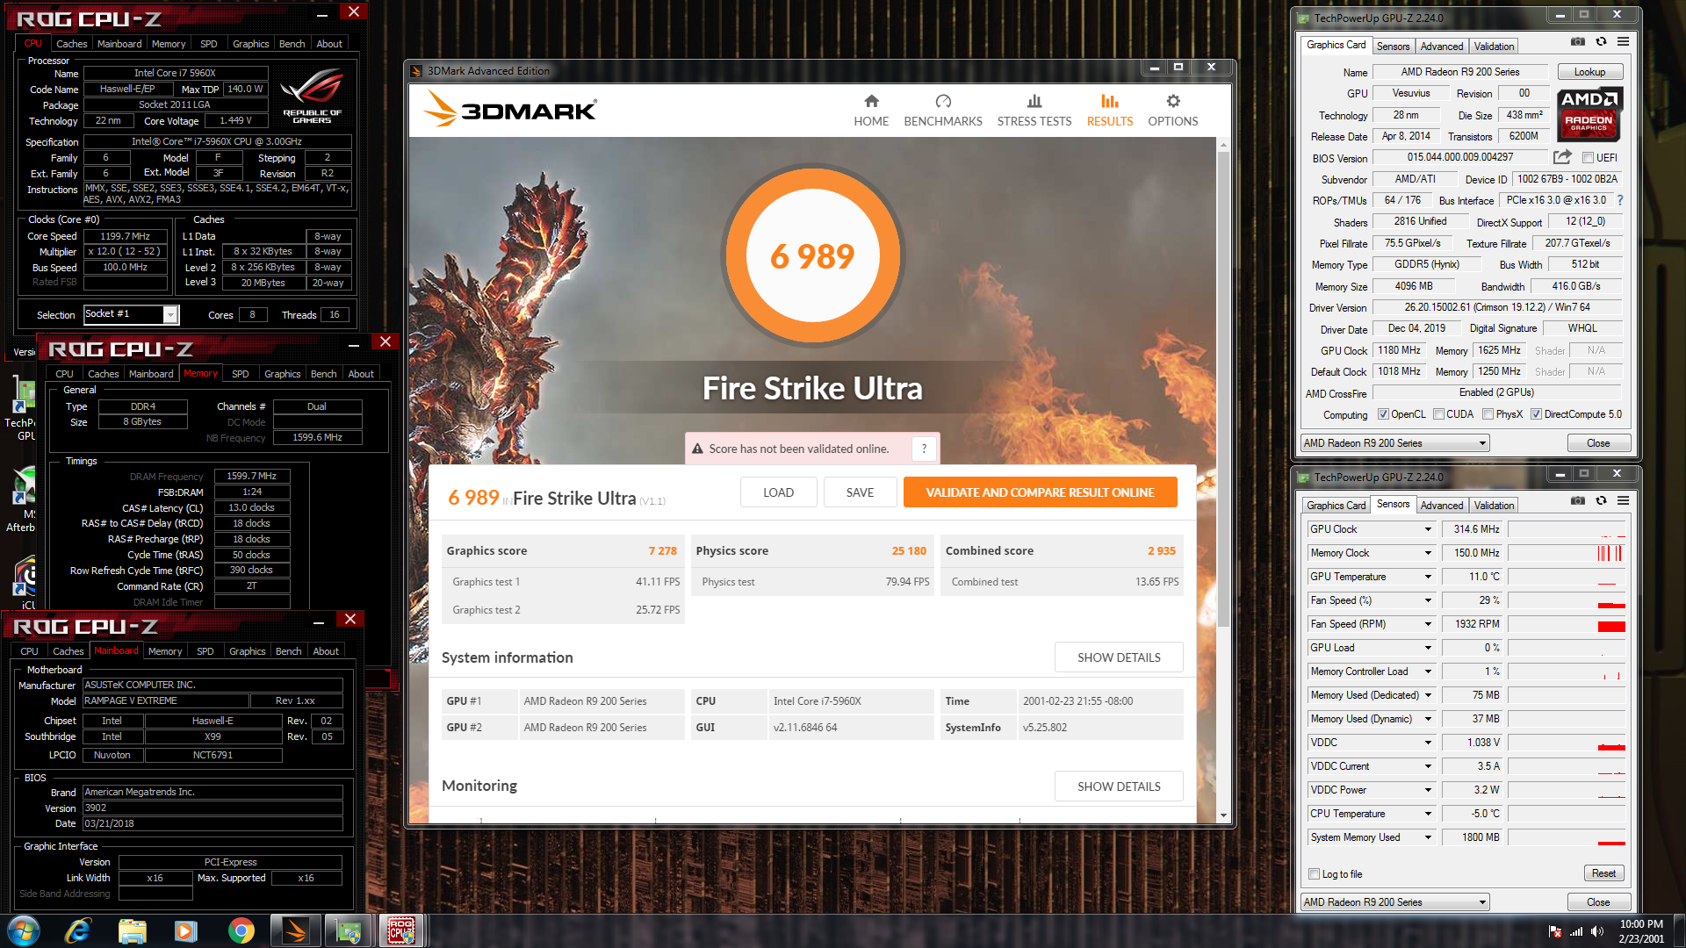Open the Windows Start menu
The height and width of the screenshot is (948, 1686).
click(24, 930)
